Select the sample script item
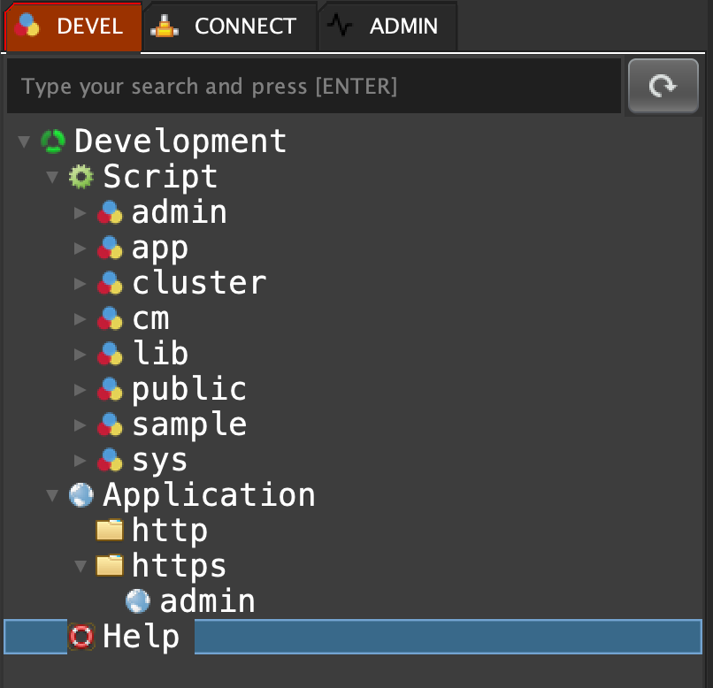This screenshot has height=688, width=713. tap(188, 424)
